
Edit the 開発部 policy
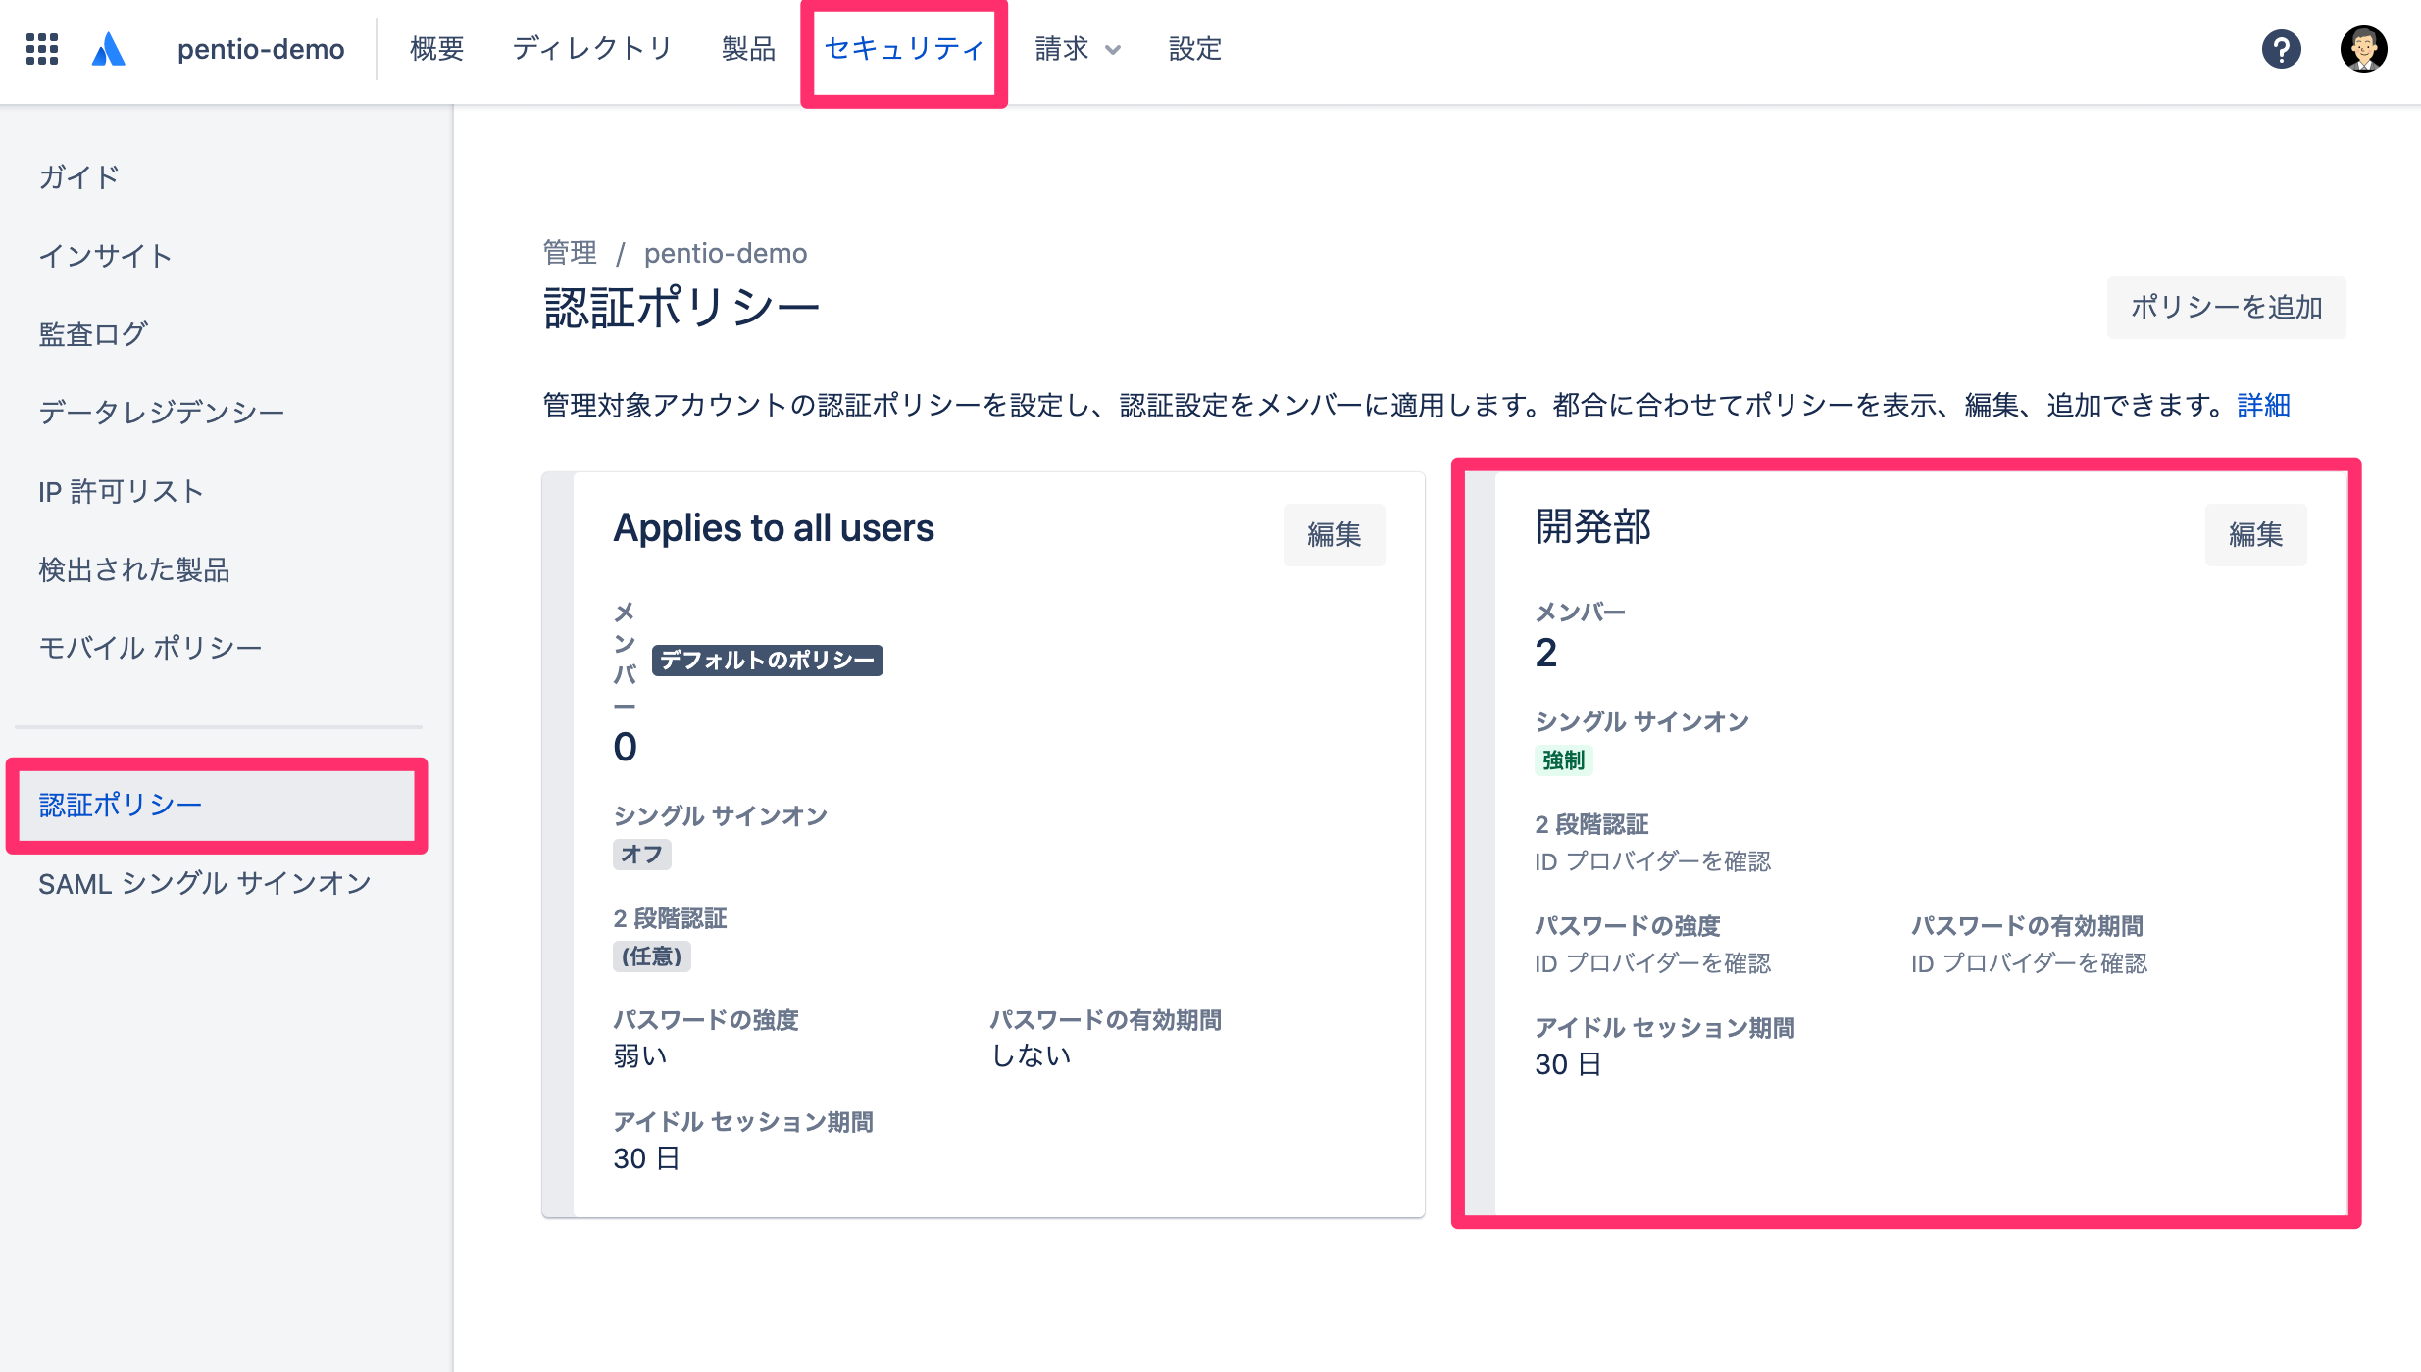pos(2255,534)
